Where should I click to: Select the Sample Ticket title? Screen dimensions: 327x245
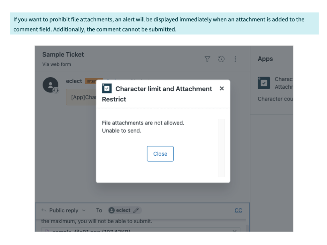click(x=63, y=54)
